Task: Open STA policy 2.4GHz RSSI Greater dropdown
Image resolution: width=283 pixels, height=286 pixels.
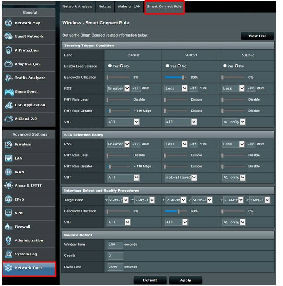Action: click(x=118, y=144)
